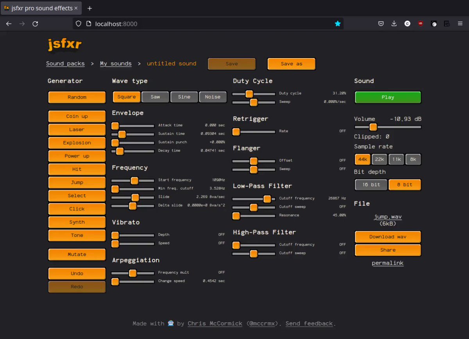This screenshot has height=339, width=469.
Task: Play the current sound
Action: (388, 97)
